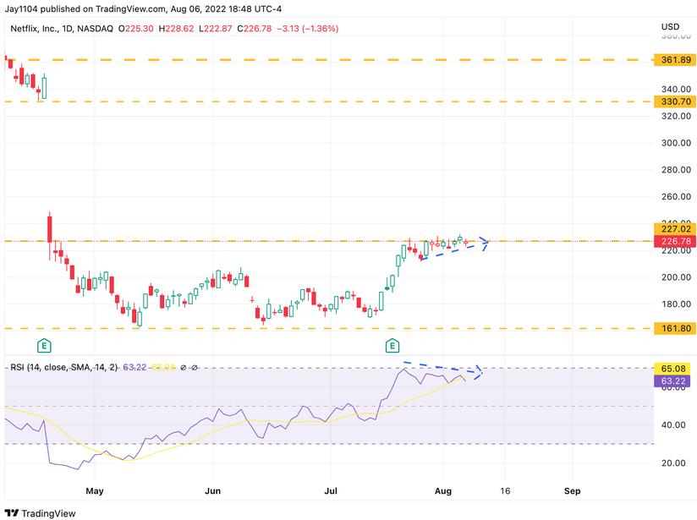Click the TradingView logo at bottom left
The image size is (697, 520).
[x=40, y=513]
